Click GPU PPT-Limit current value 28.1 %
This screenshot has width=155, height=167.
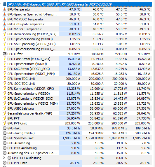coord(75,163)
